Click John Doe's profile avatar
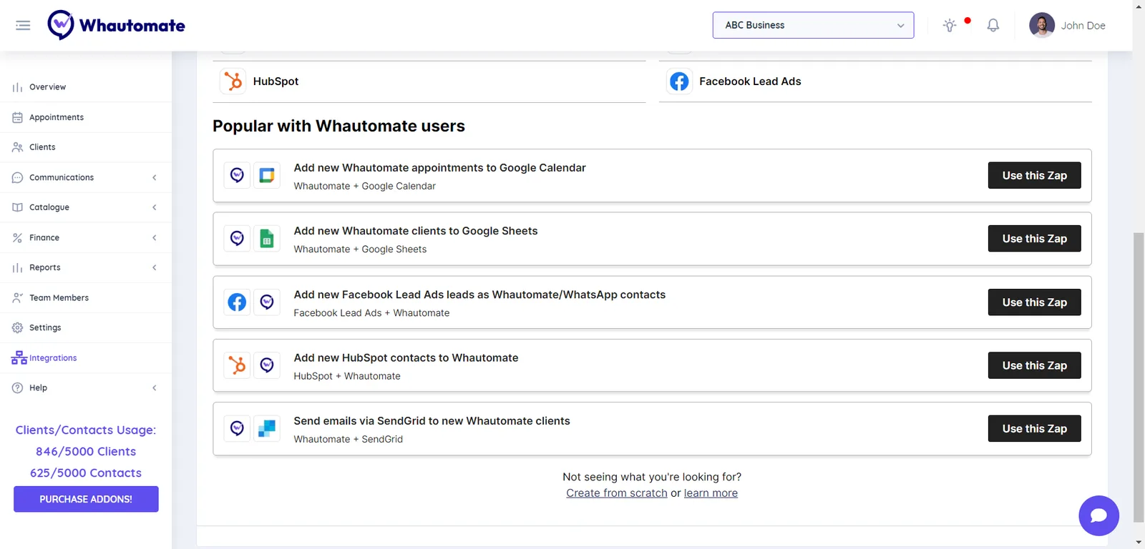 [1042, 26]
